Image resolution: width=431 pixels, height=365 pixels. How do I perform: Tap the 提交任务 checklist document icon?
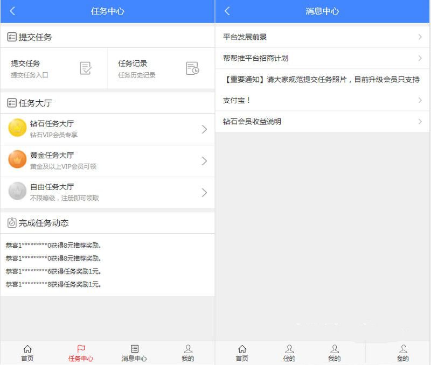pyautogui.click(x=86, y=68)
